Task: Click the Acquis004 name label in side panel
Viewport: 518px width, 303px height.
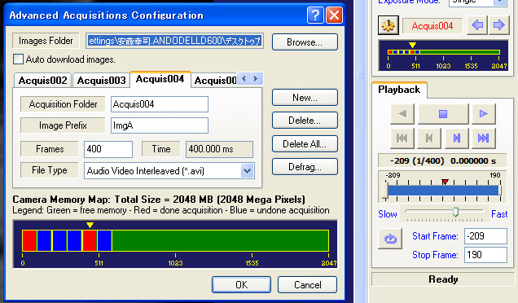Action: (432, 26)
